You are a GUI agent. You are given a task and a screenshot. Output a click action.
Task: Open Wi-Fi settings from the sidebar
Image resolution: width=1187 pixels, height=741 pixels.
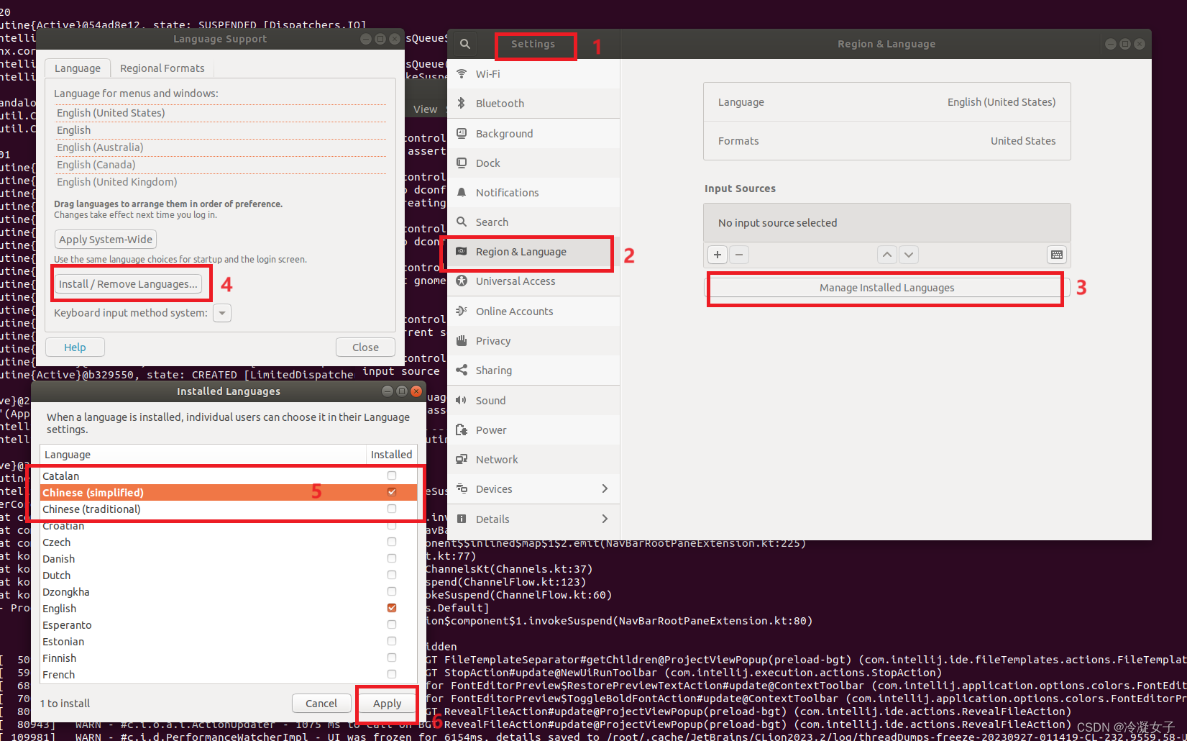tap(488, 73)
